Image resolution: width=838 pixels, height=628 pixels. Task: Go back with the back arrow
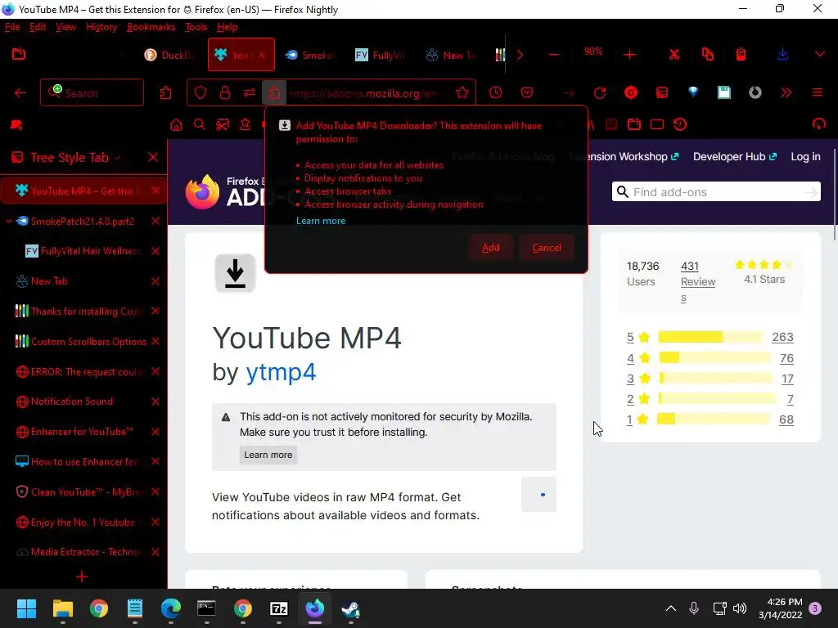pyautogui.click(x=20, y=93)
